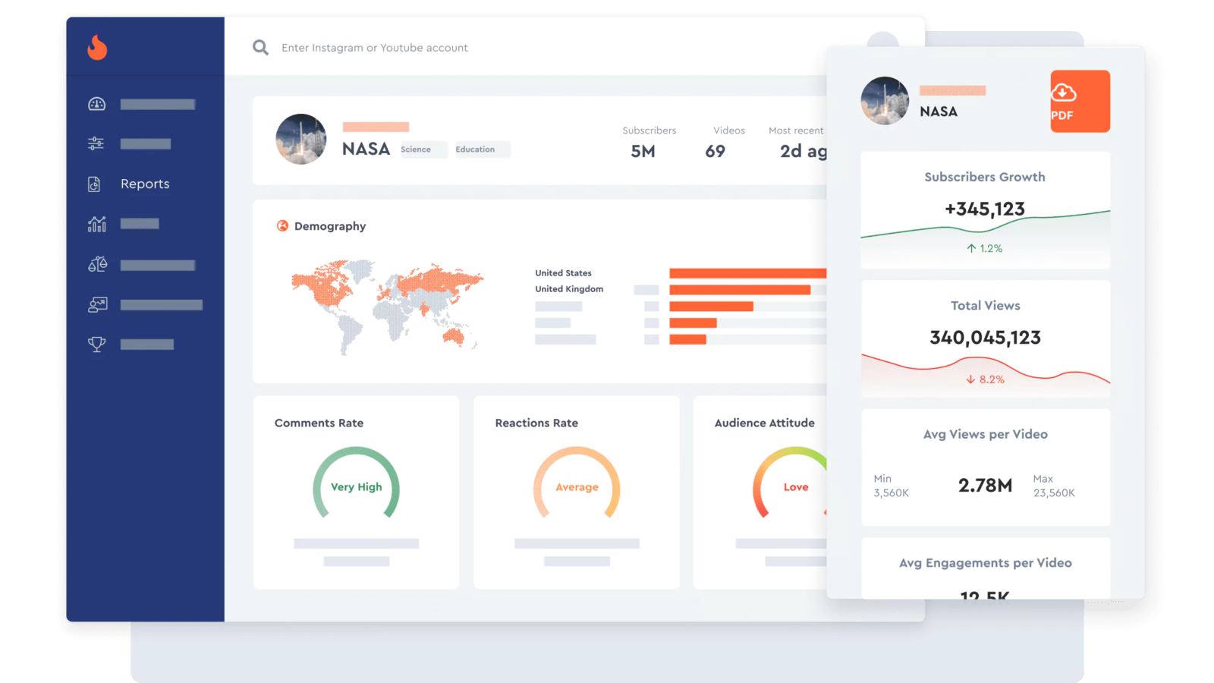This screenshot has width=1214, height=683.
Task: Click the Min 3,560K value
Action: click(891, 493)
